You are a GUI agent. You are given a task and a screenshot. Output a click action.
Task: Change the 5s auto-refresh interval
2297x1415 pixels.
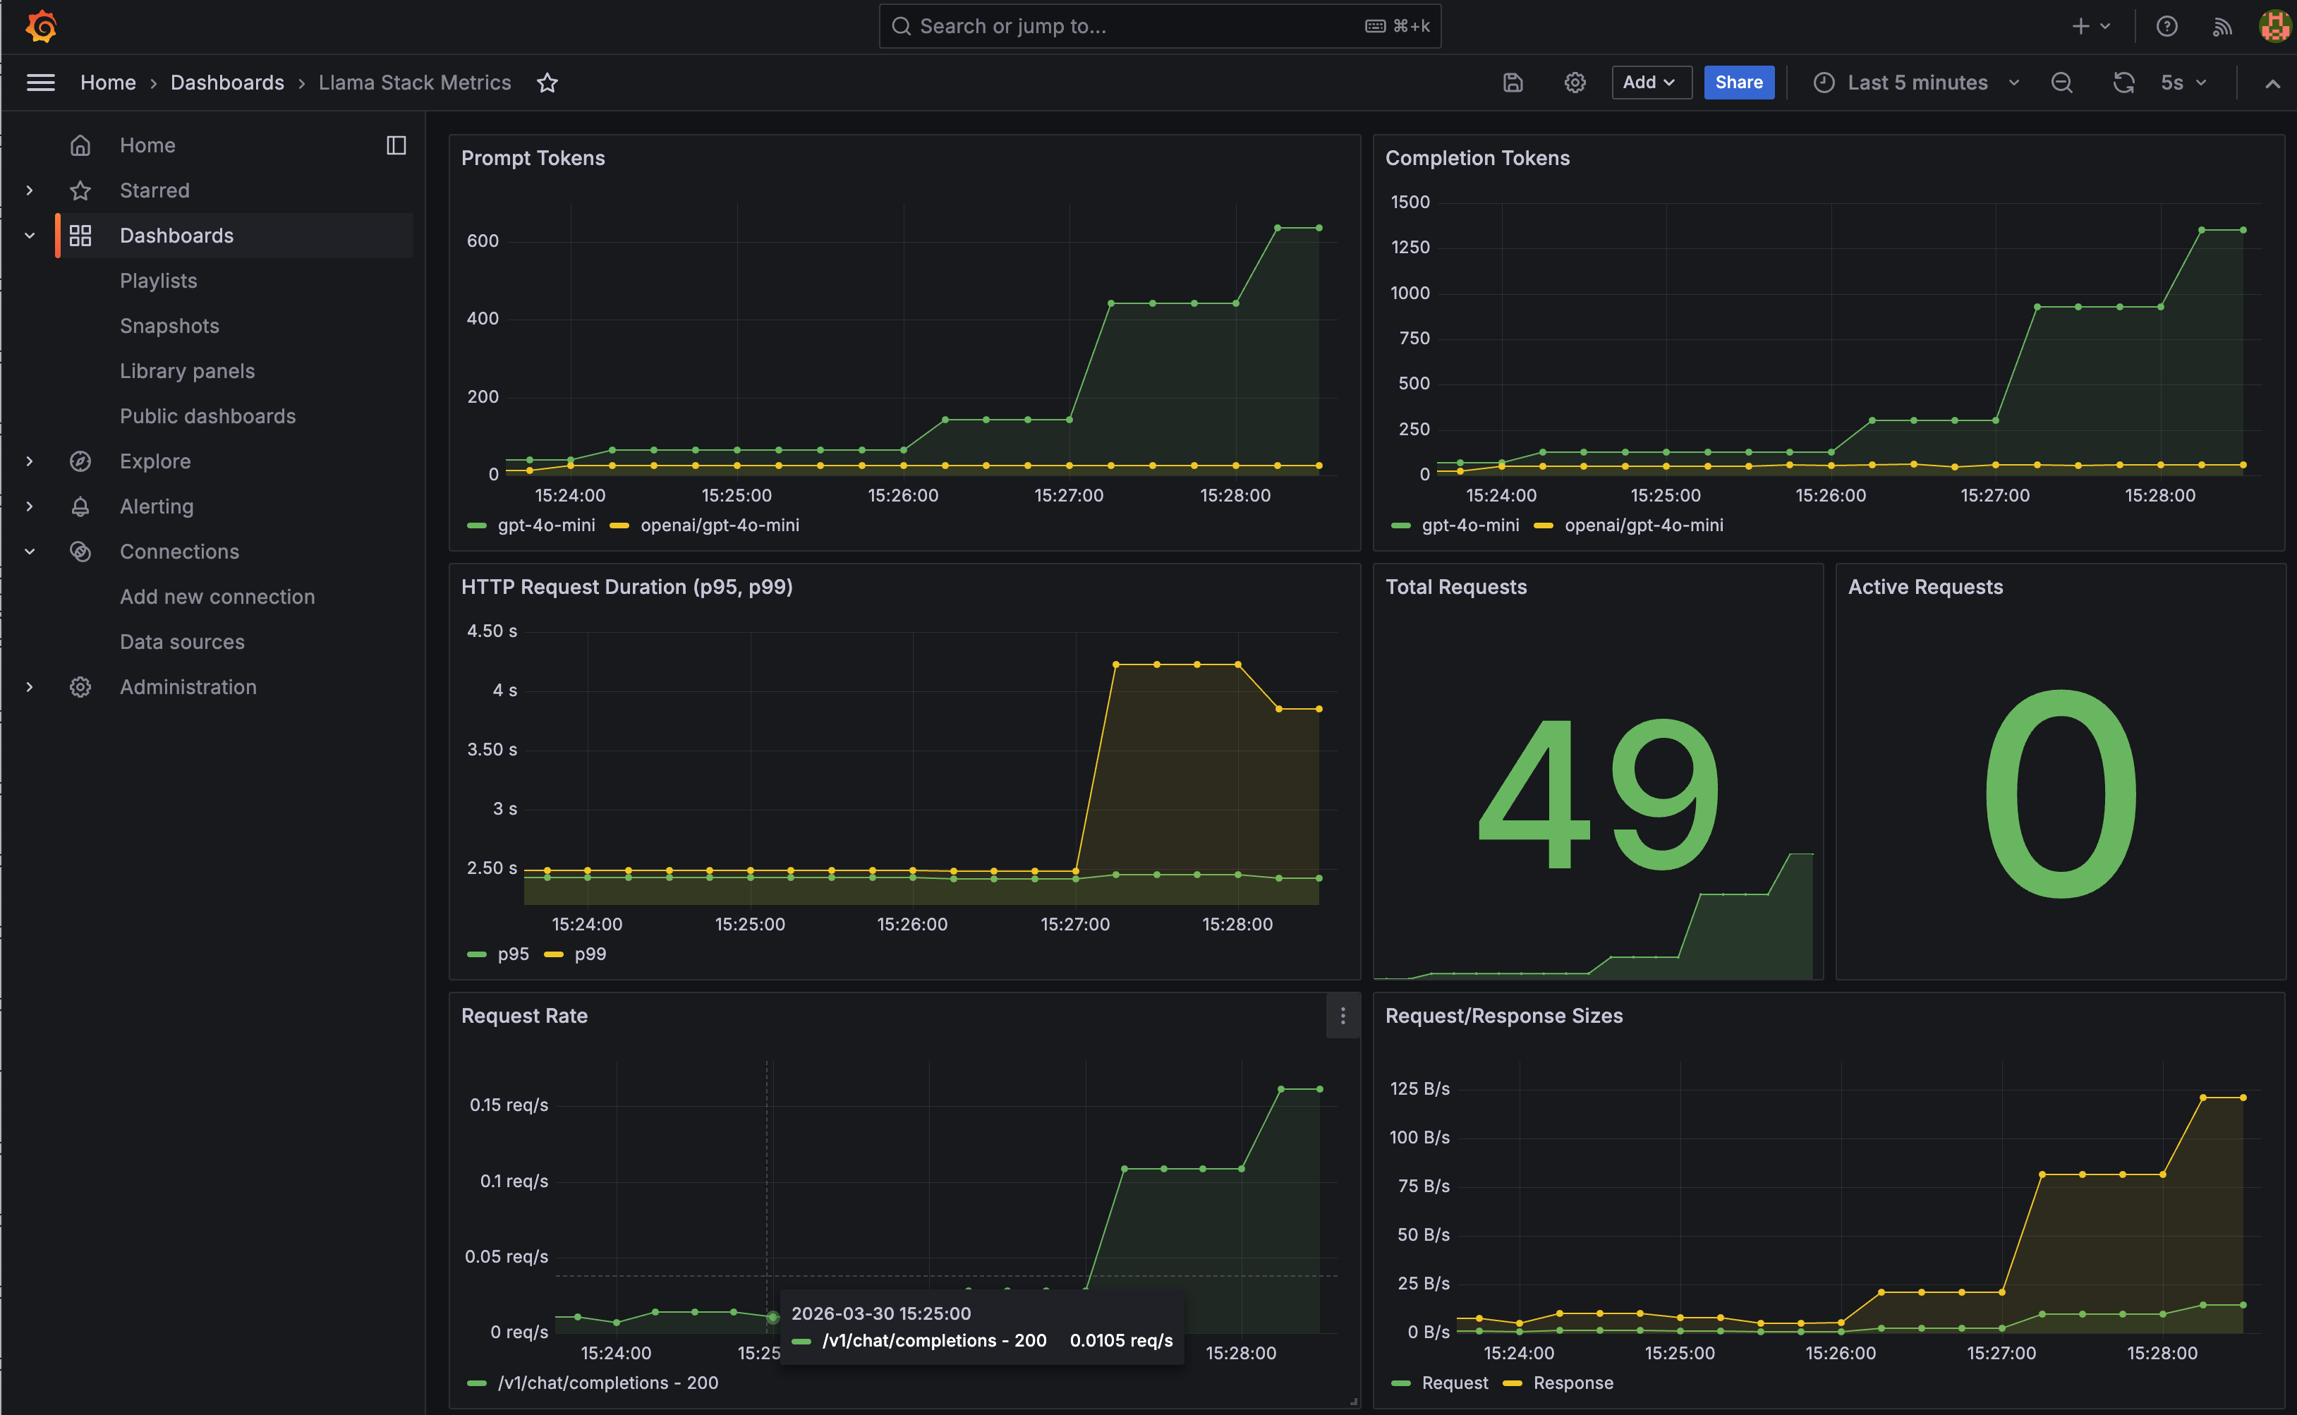pos(2181,83)
